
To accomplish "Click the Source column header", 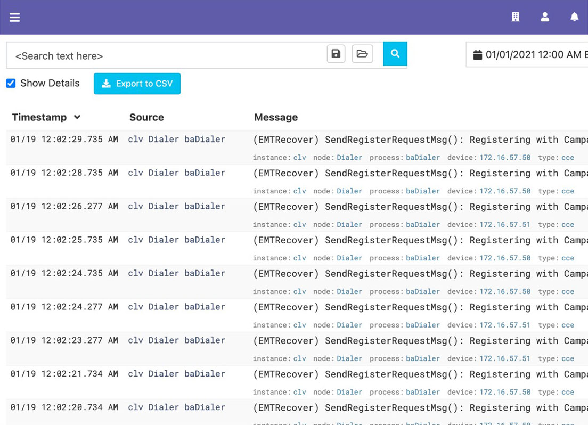I will coord(146,117).
